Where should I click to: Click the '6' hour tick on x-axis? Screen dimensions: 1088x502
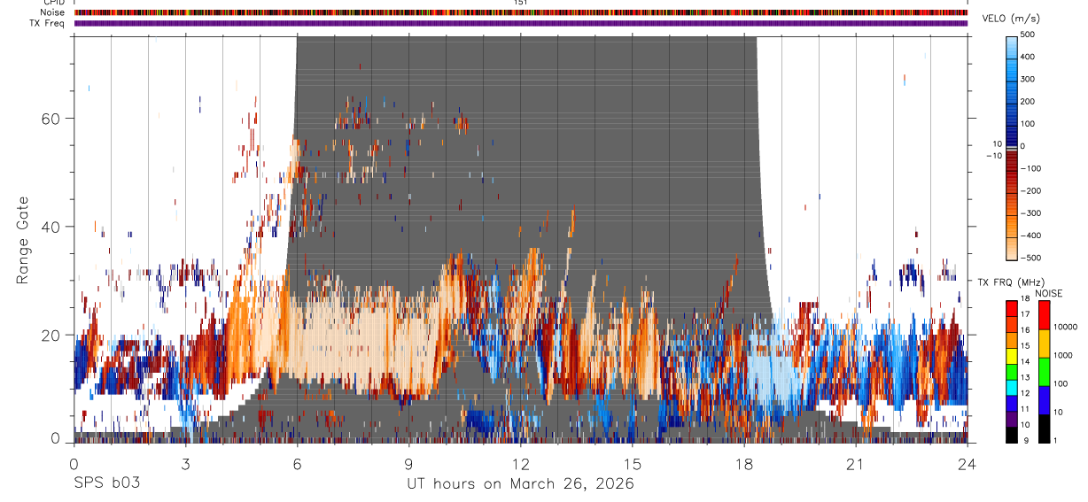[x=298, y=464]
